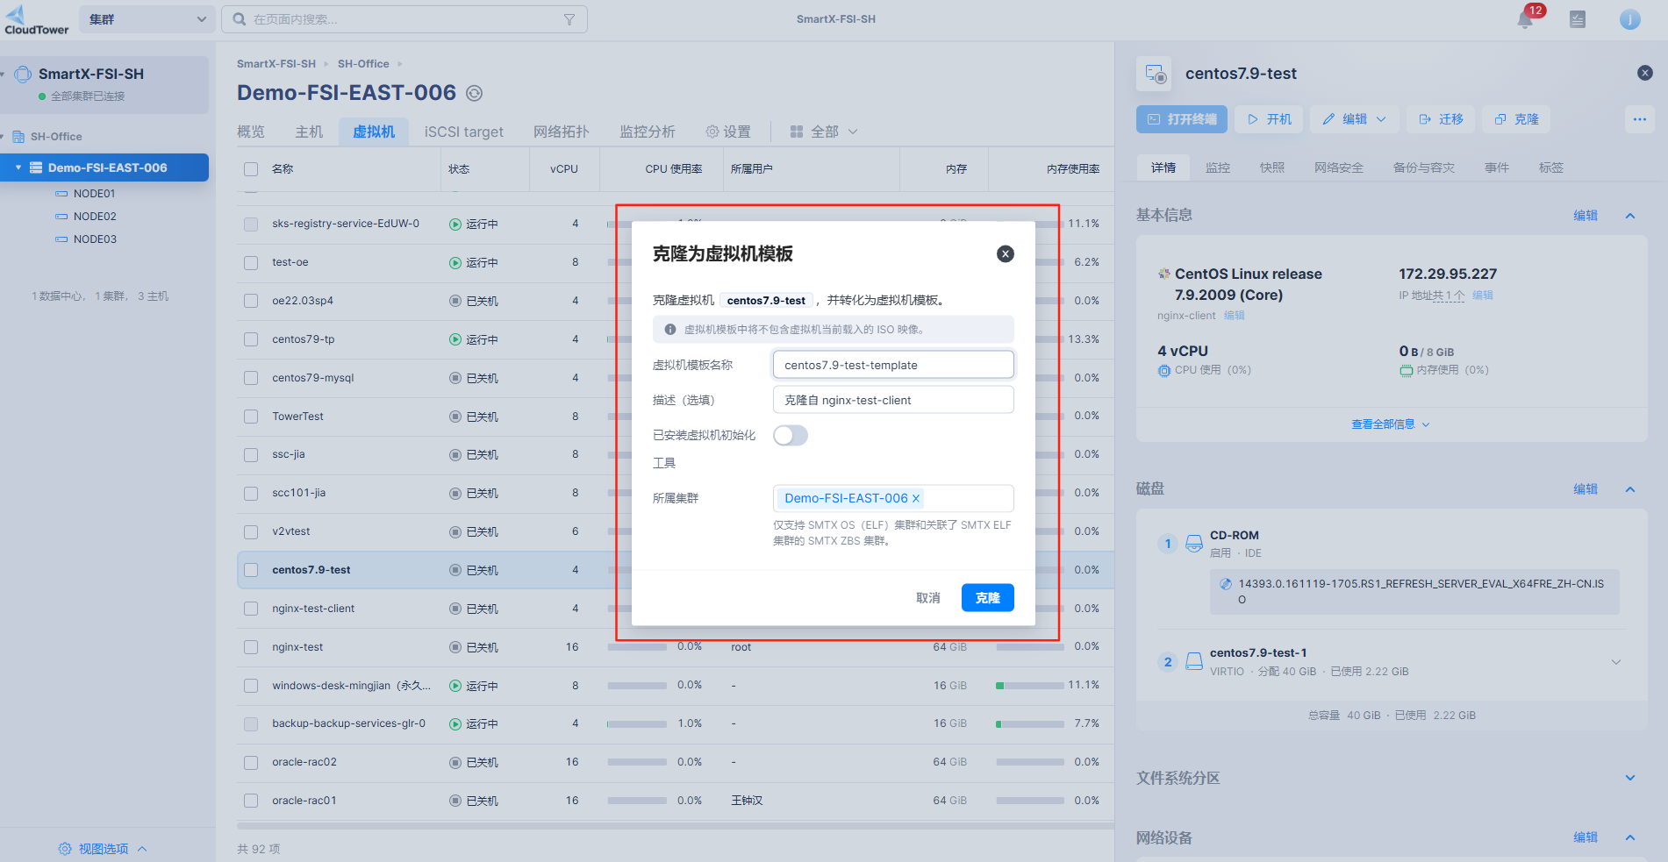This screenshot has height=862, width=1668.
Task: Open the more actions ellipsis button
Action: (x=1639, y=119)
